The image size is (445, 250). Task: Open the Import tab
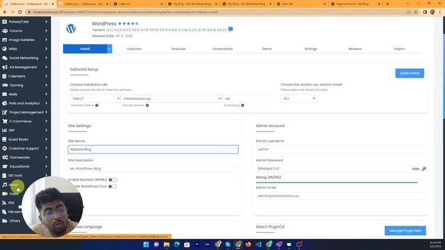pyautogui.click(x=399, y=49)
